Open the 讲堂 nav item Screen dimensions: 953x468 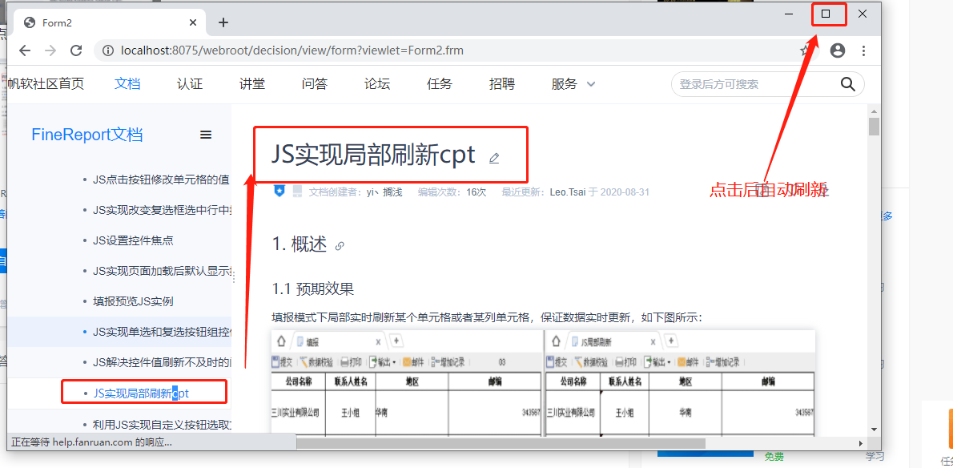252,84
